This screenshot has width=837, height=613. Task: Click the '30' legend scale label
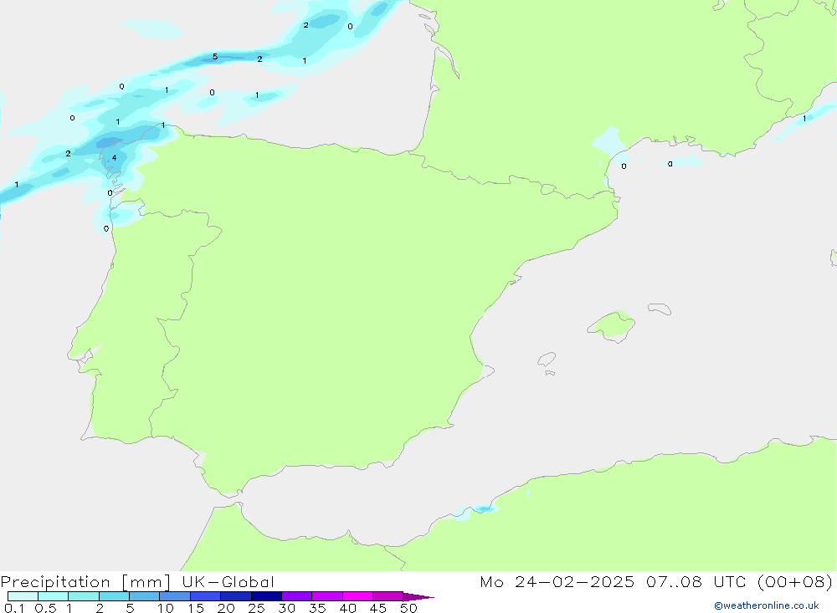point(287,608)
